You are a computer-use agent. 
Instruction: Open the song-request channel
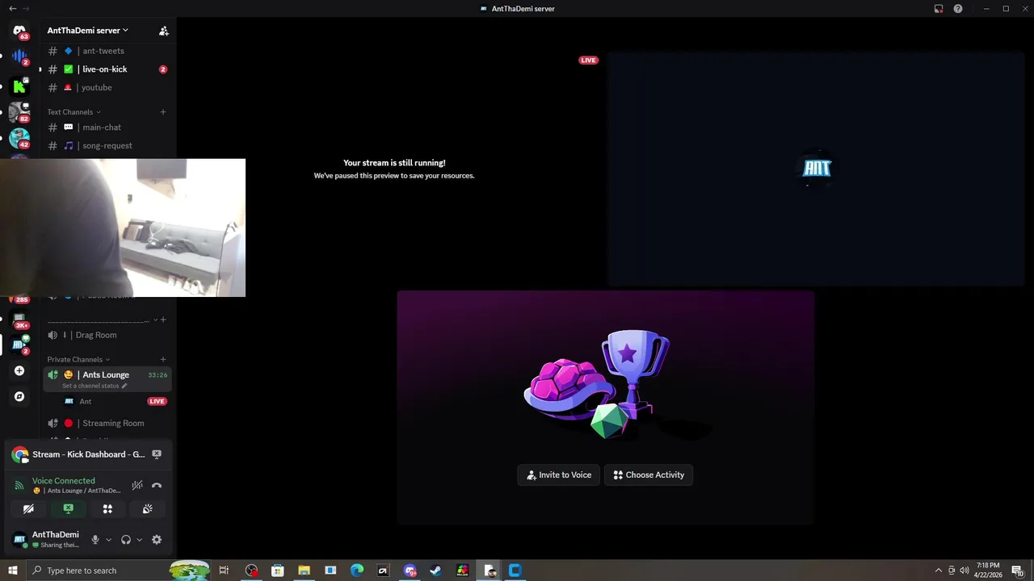(x=107, y=145)
